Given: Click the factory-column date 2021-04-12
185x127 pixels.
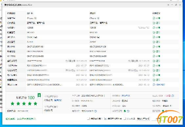Looking at the screenshot, I should pos(81,75).
